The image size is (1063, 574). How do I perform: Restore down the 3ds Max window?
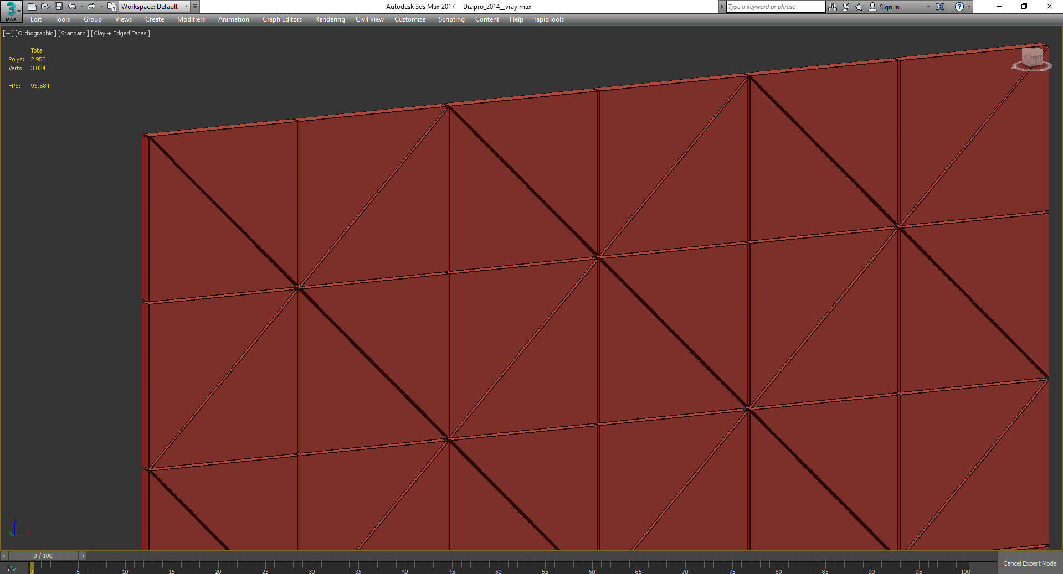pyautogui.click(x=1024, y=7)
